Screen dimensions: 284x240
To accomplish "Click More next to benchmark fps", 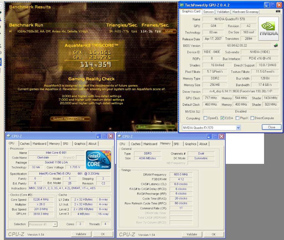I will point(169,31).
